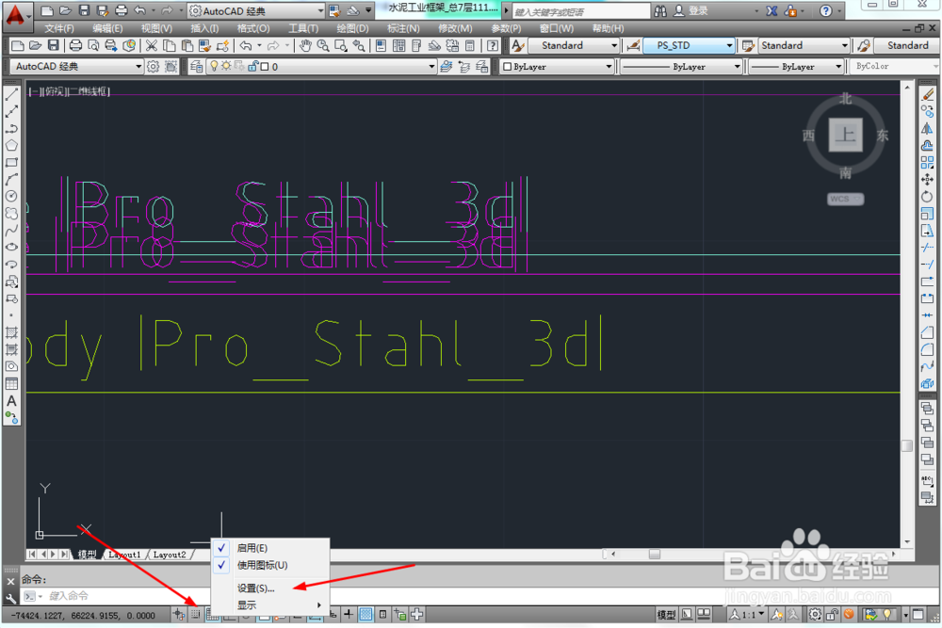Toggle Infer Constraints in status bar
This screenshot has width=942, height=628.
tap(178, 614)
